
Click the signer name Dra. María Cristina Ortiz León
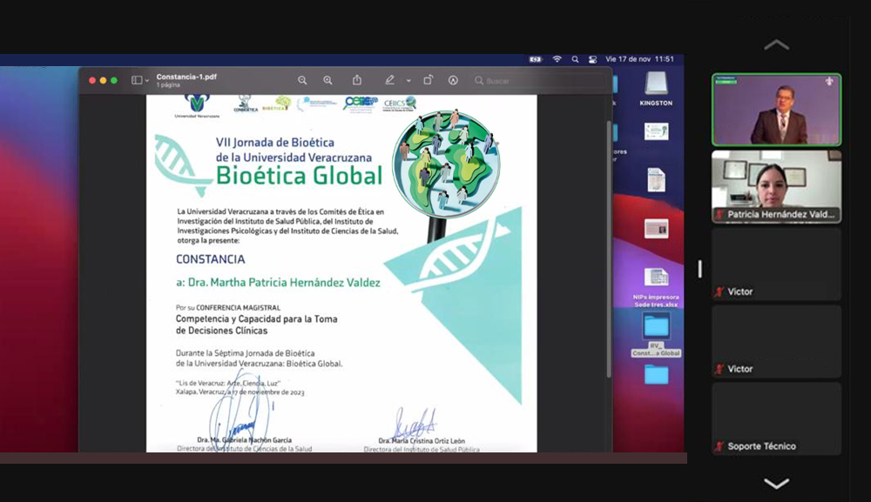click(x=422, y=441)
